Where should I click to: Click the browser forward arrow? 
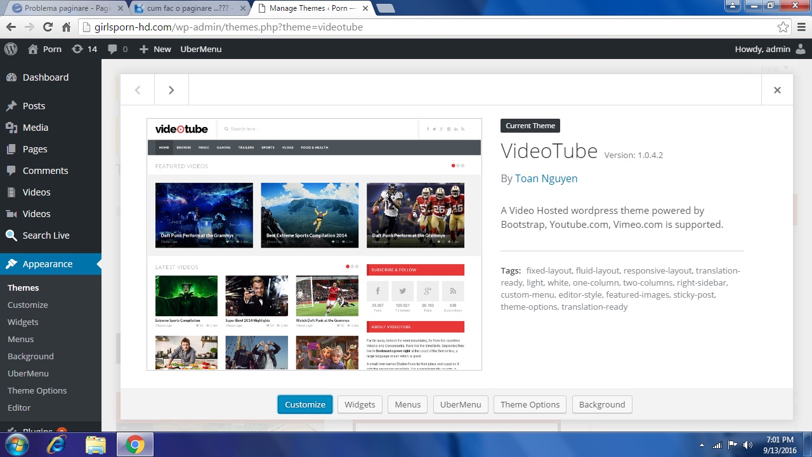[x=29, y=27]
